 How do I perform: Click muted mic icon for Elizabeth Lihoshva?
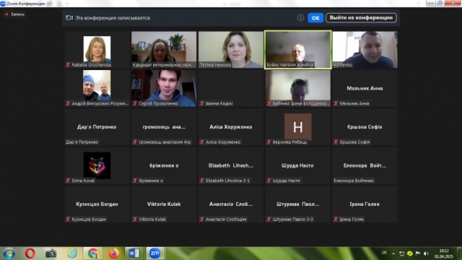tap(202, 181)
